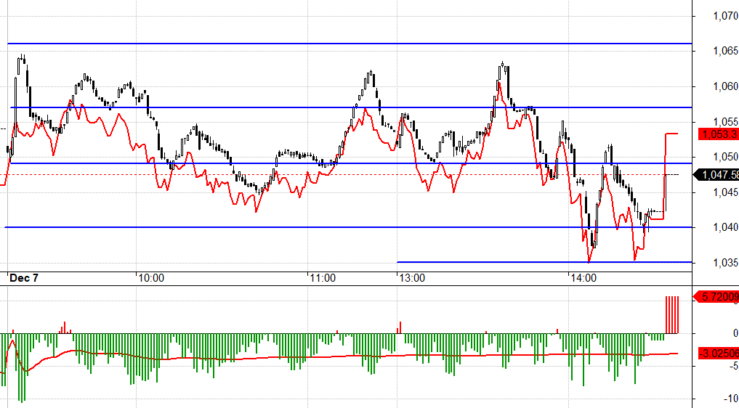
Task: Select the 14:00 time axis label
Action: click(583, 278)
